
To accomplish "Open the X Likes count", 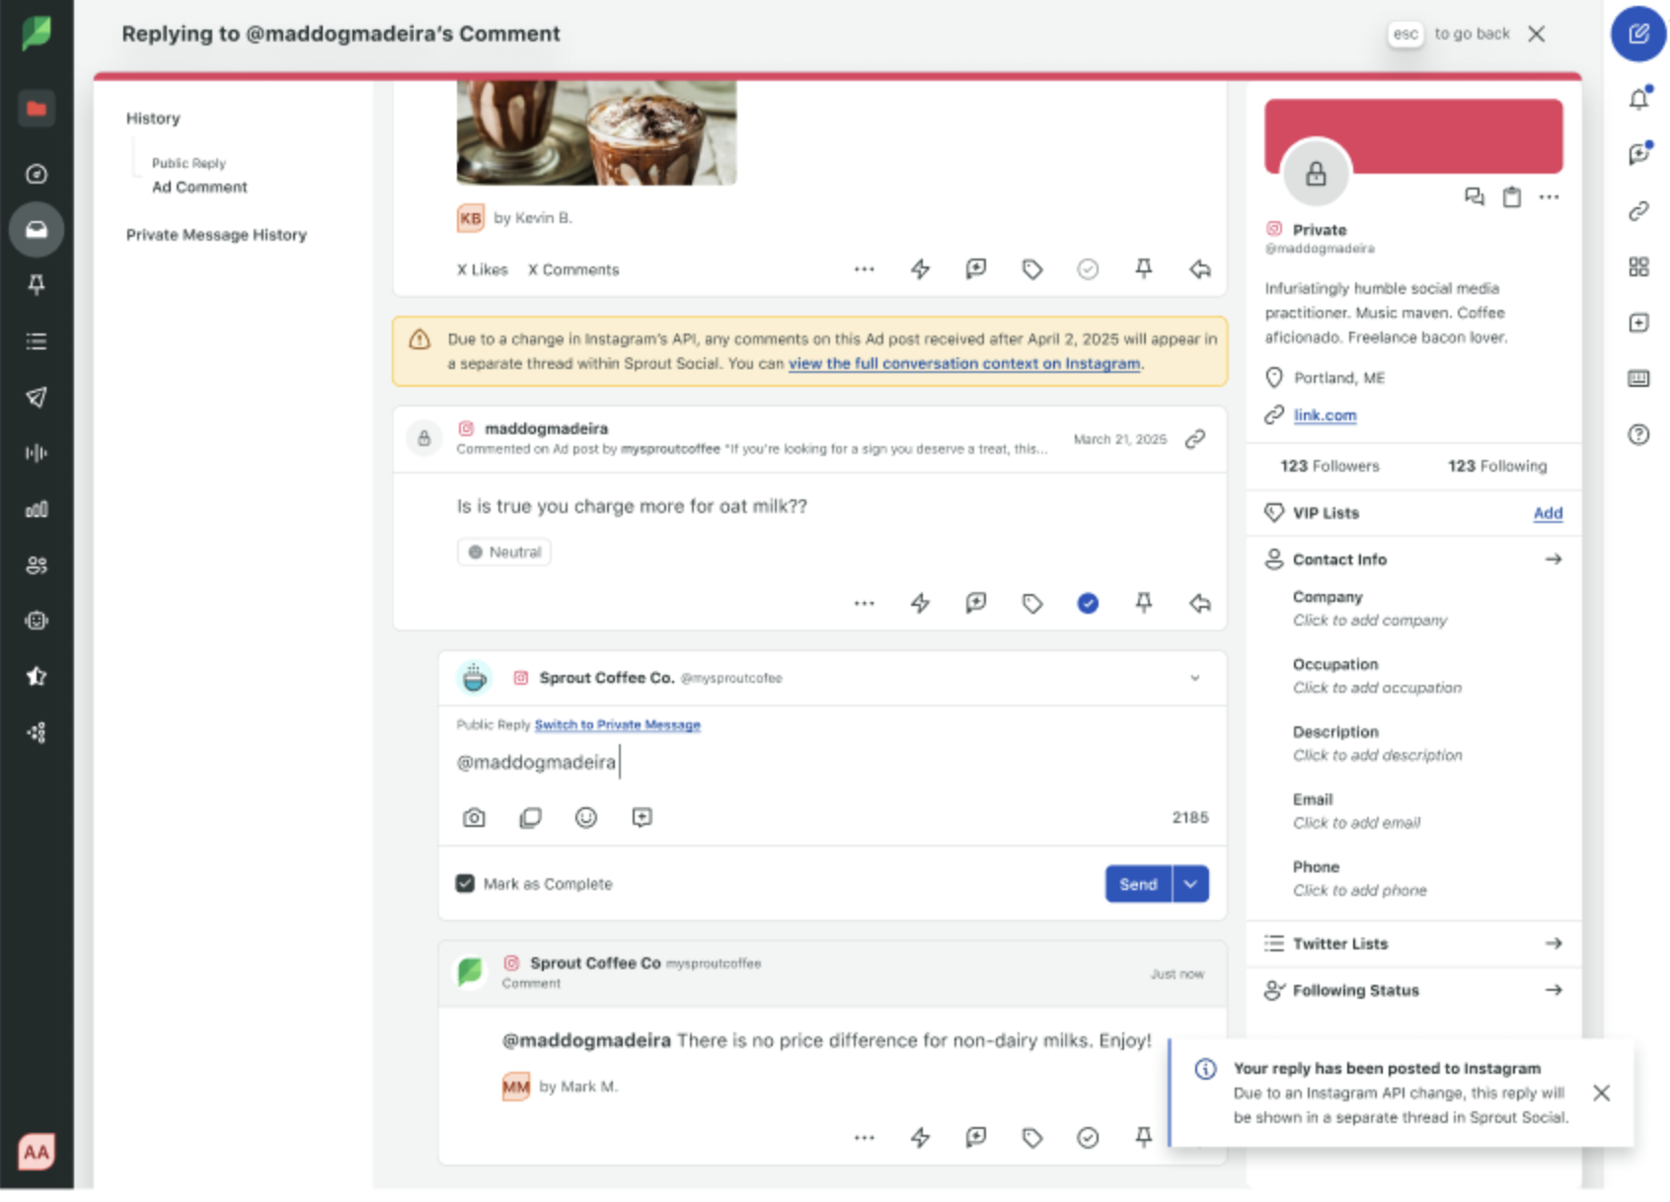I will click(x=483, y=270).
